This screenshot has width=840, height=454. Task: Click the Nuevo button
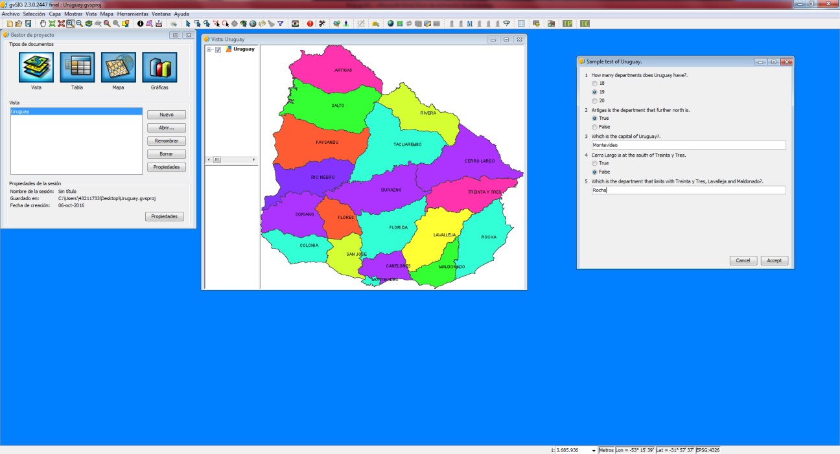pos(166,115)
